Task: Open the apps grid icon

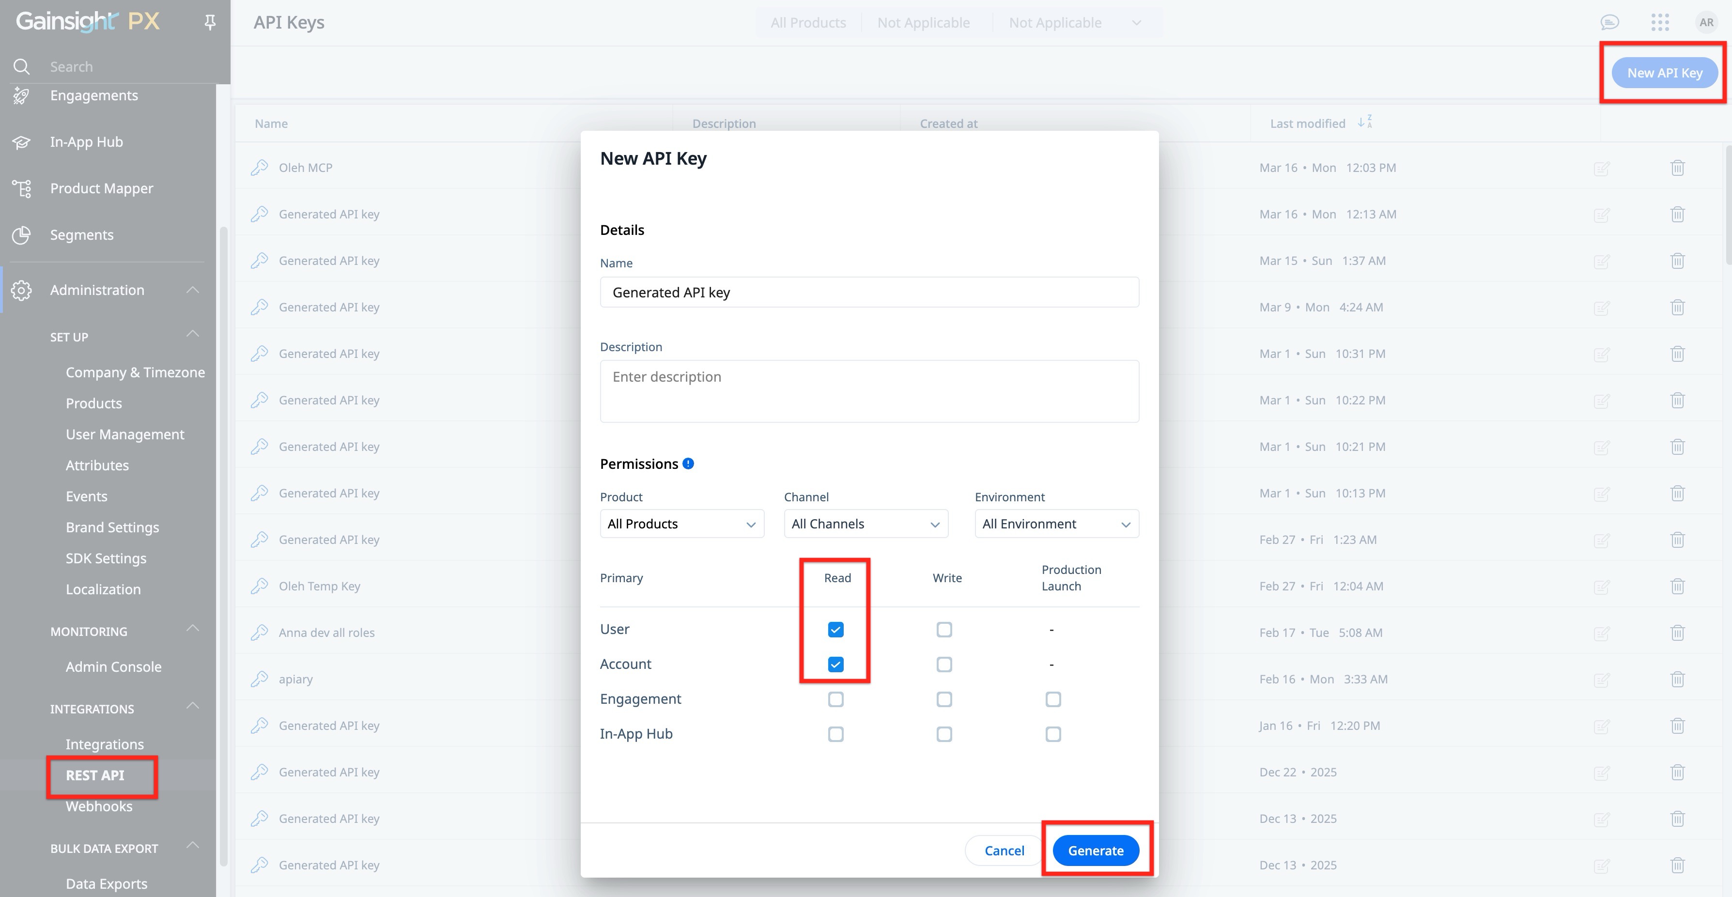Action: 1659,23
